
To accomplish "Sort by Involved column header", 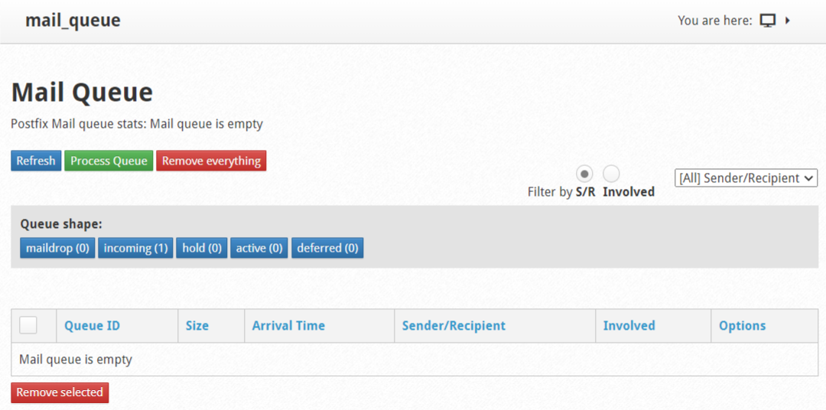I will click(x=629, y=326).
